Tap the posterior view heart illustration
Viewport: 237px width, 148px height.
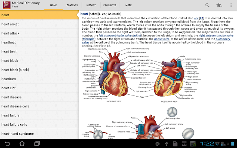[169, 77]
